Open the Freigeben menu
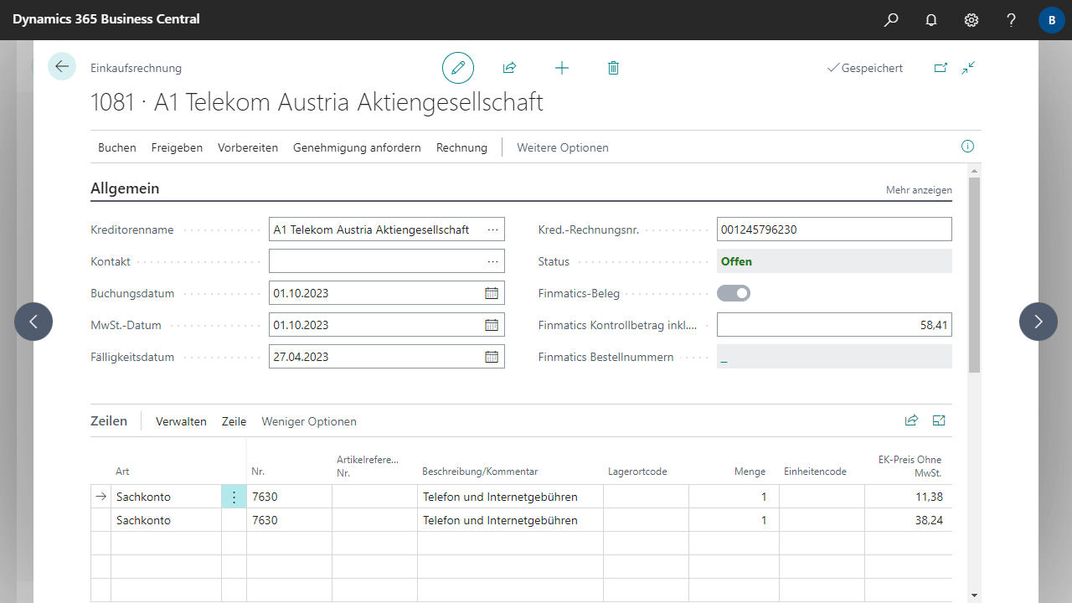This screenshot has height=603, width=1072. click(177, 147)
